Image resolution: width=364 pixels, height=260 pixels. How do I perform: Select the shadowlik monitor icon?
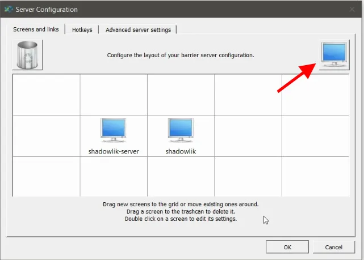181,130
